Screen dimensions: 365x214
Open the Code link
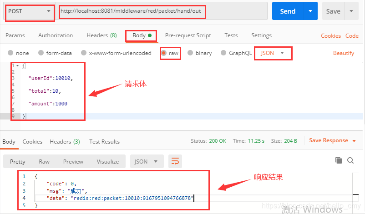click(352, 36)
